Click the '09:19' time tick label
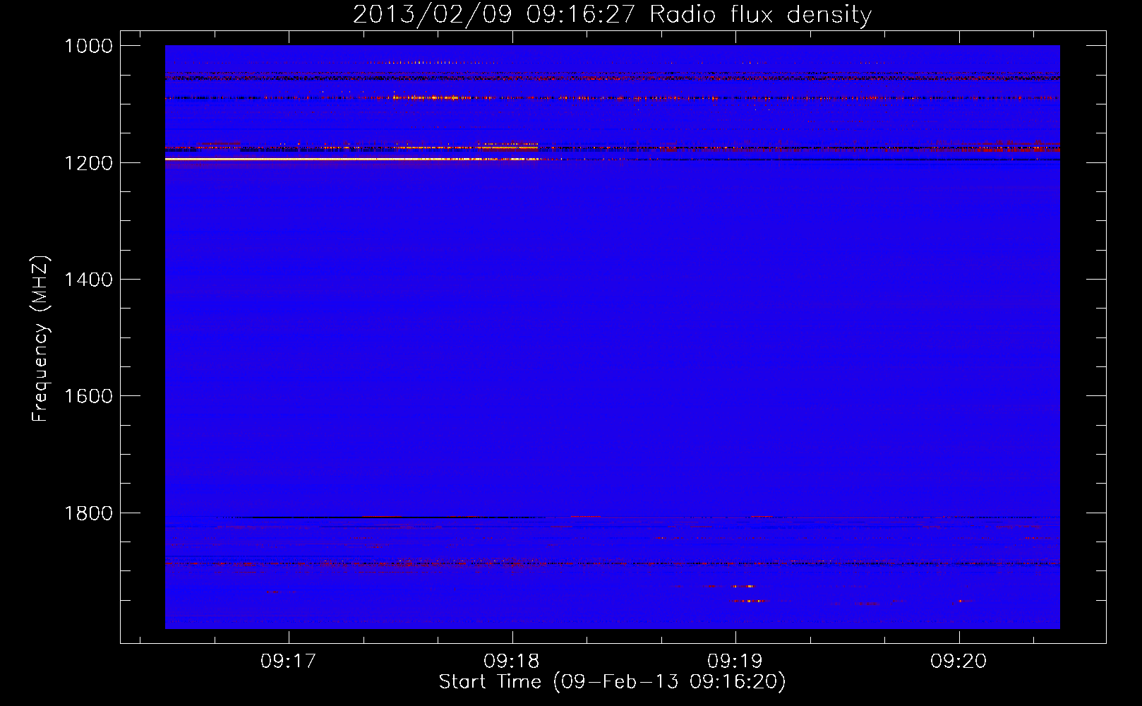Viewport: 1142px width, 706px height. [735, 662]
